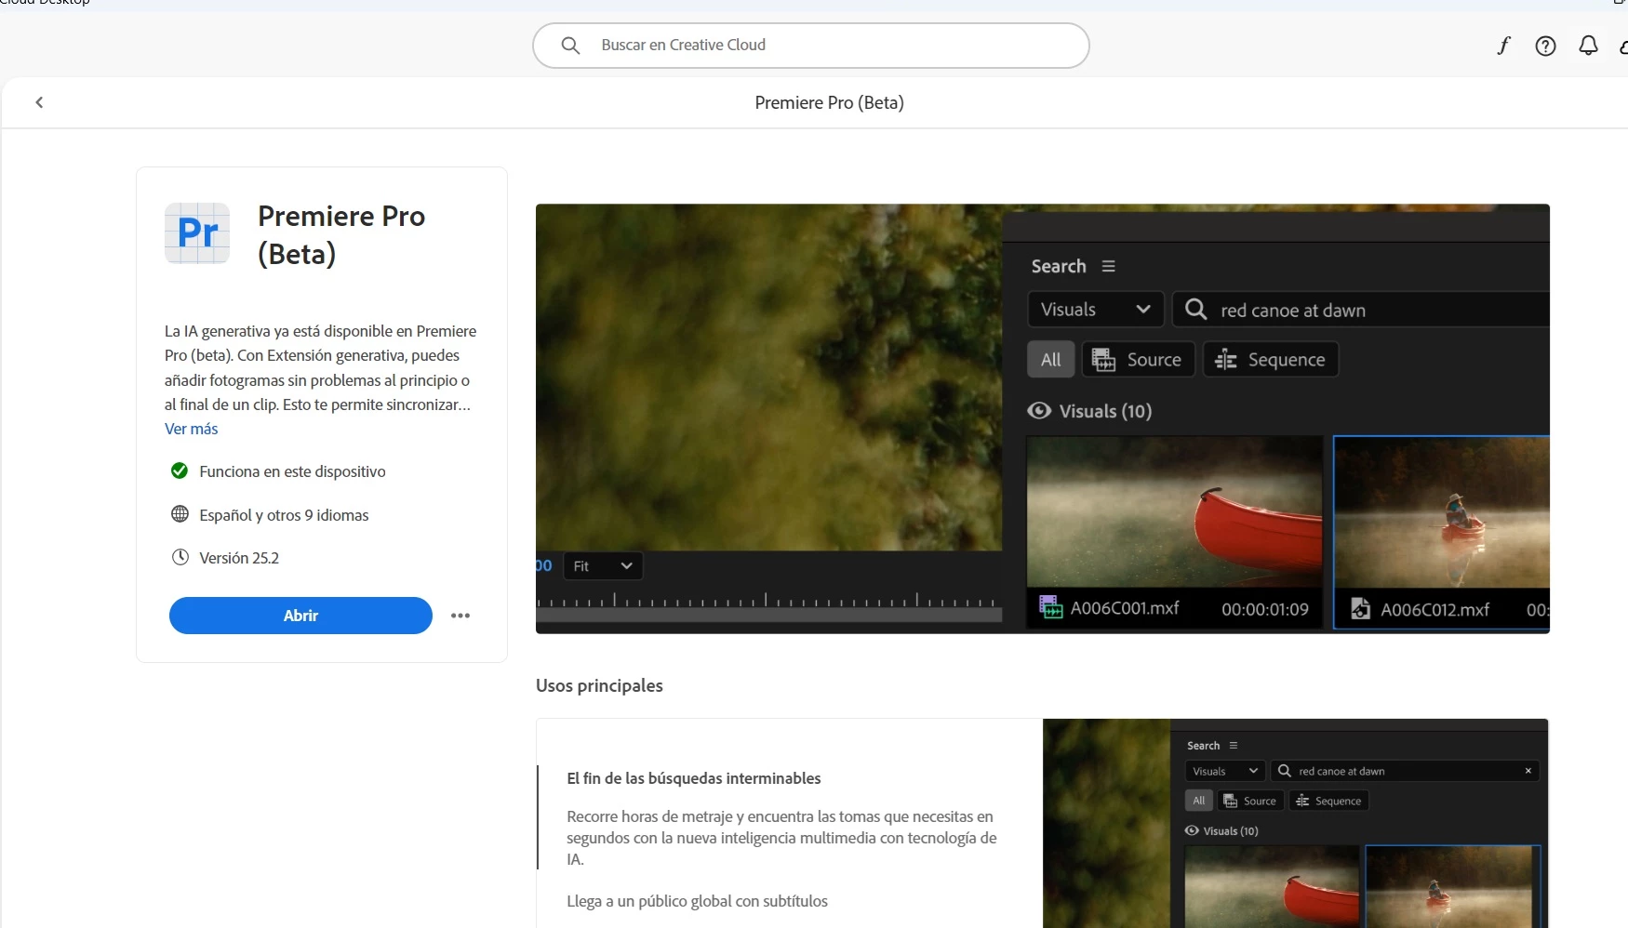Expand description with Ver más
The width and height of the screenshot is (1628, 928).
point(191,429)
